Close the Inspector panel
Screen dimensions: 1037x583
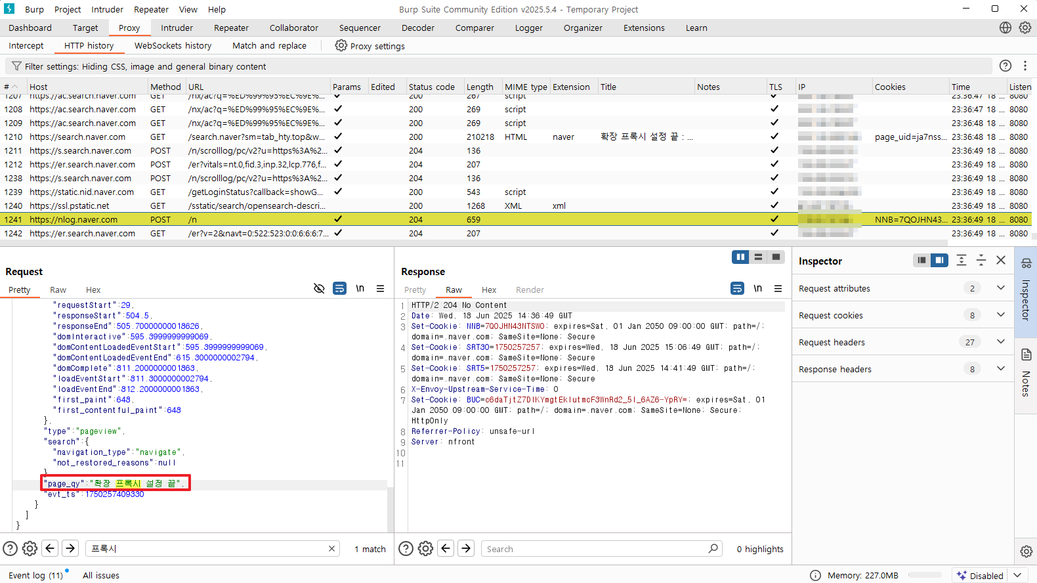[1001, 261]
